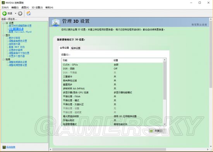This screenshot has width=213, height=152.
Task: Select the 电源管理模式 settings row
Action: tap(112, 124)
